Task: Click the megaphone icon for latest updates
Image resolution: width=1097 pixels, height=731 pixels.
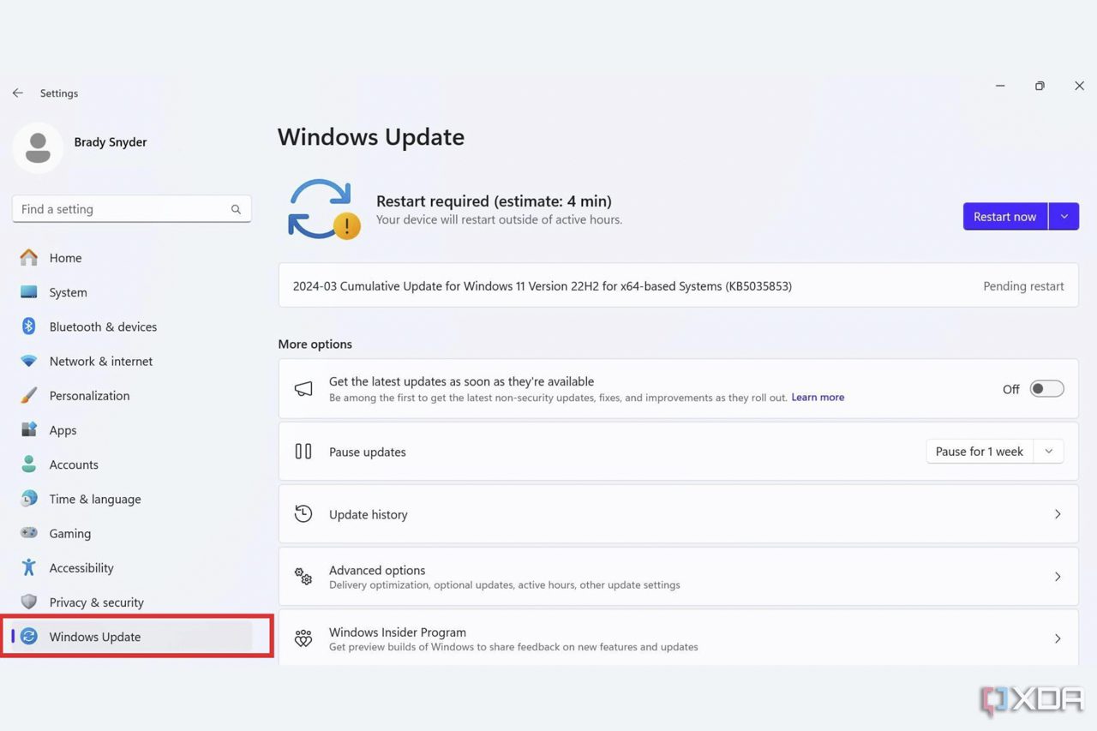Action: pos(303,389)
